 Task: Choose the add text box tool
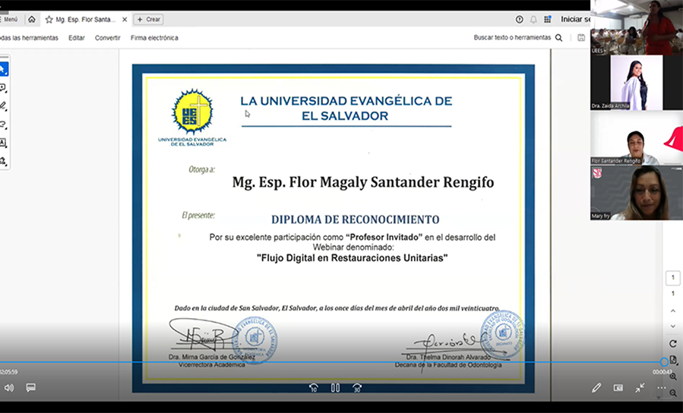(3, 143)
